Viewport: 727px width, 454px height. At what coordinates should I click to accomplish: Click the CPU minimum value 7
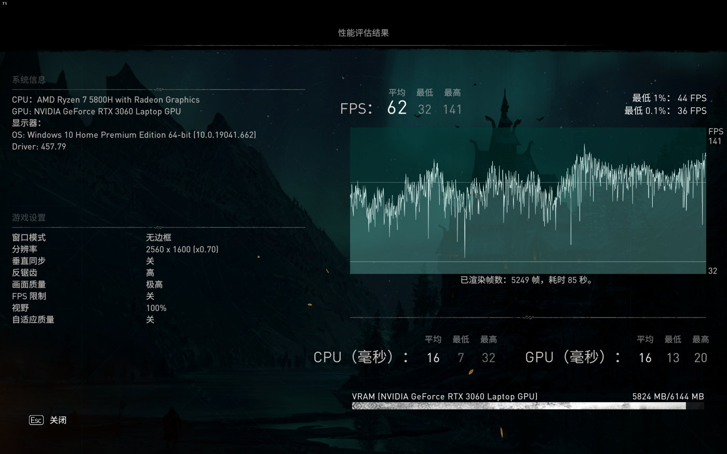point(461,358)
